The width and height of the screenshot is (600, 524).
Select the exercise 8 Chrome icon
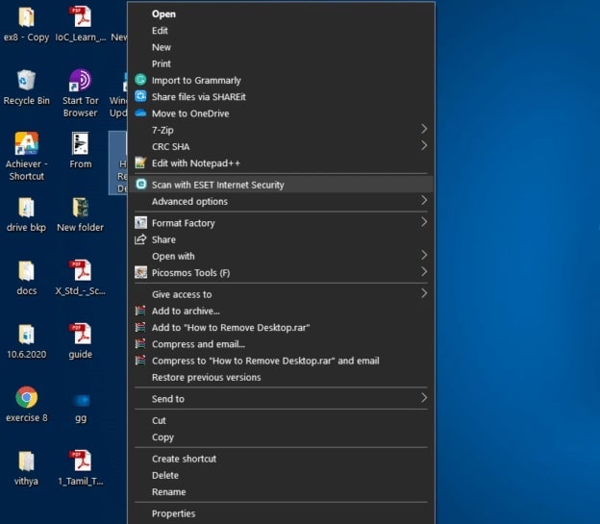(26, 397)
